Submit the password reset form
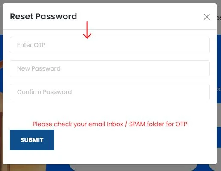Image resolution: width=221 pixels, height=171 pixels. (32, 140)
